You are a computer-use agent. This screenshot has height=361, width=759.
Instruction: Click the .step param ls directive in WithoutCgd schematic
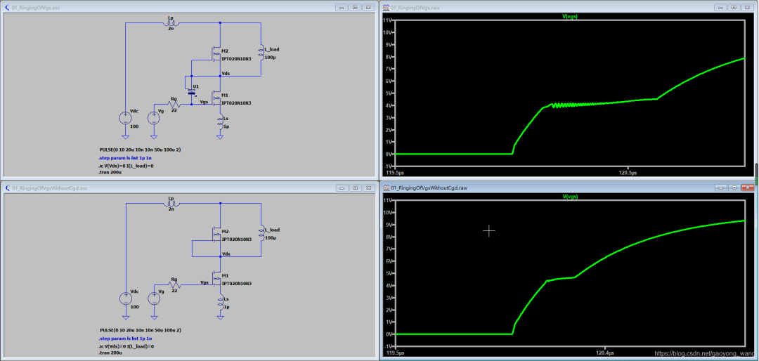pyautogui.click(x=124, y=339)
